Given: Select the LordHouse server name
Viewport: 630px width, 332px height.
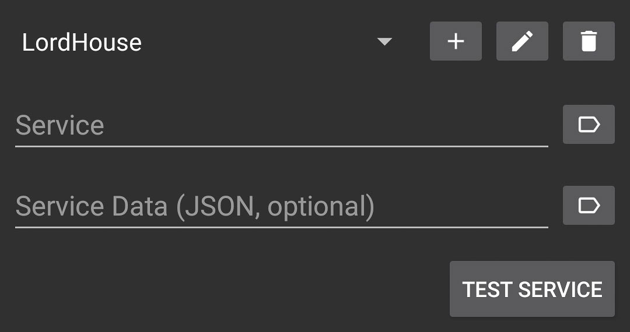Looking at the screenshot, I should click(82, 43).
